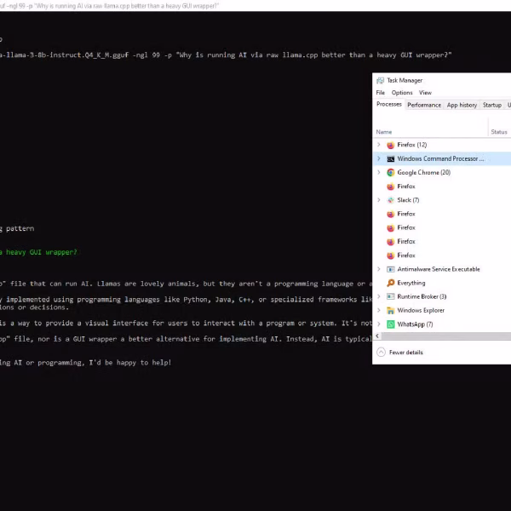Click the Runtime Broker icon
The height and width of the screenshot is (511, 511).
point(390,296)
